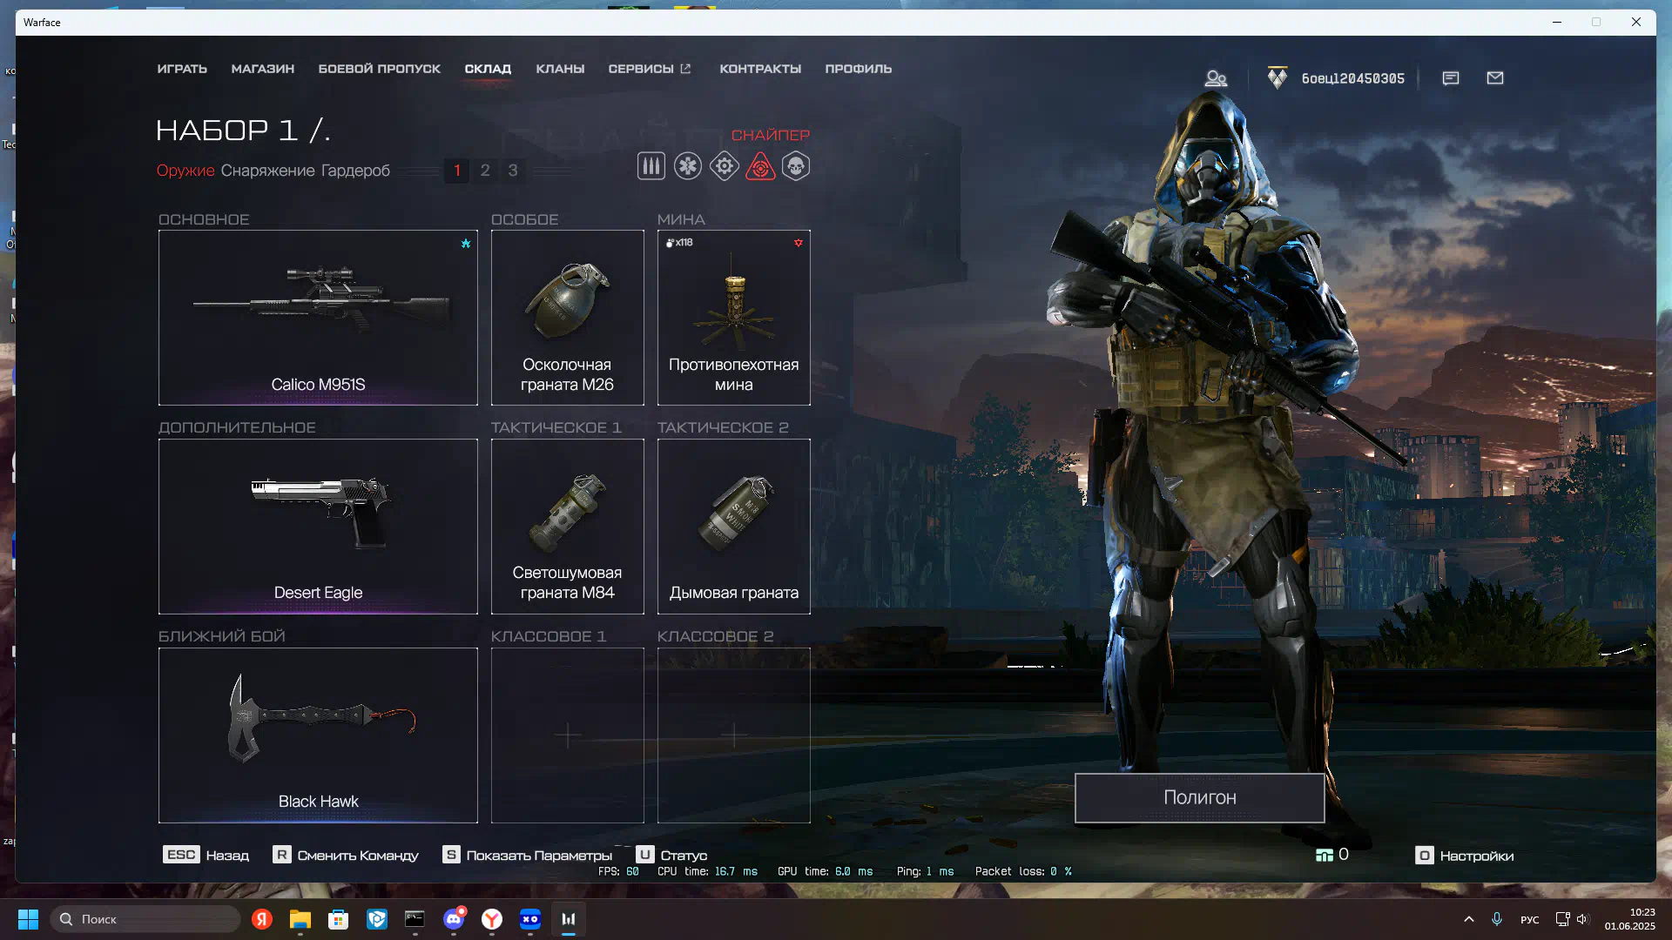The height and width of the screenshot is (940, 1672).
Task: Add item to empty КЛАССОВОЕ 2 slot
Action: tap(734, 735)
